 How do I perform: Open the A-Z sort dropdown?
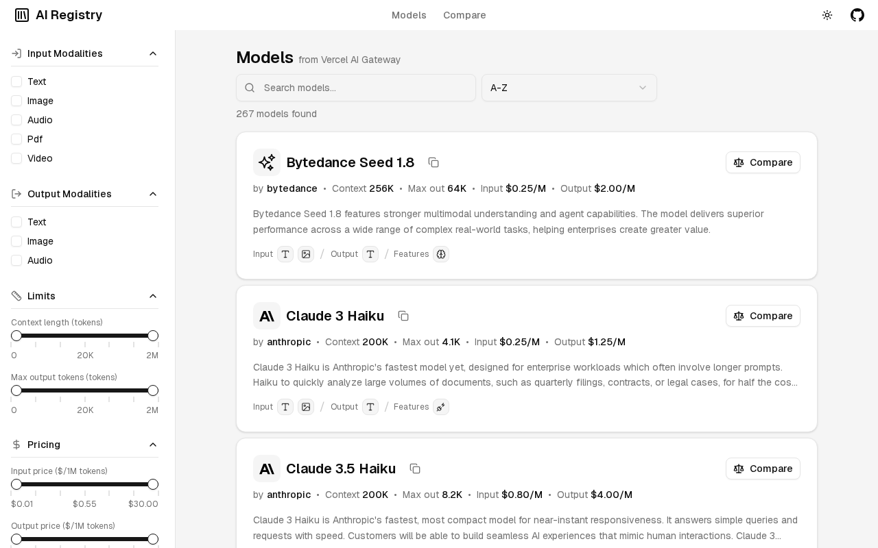click(x=569, y=88)
